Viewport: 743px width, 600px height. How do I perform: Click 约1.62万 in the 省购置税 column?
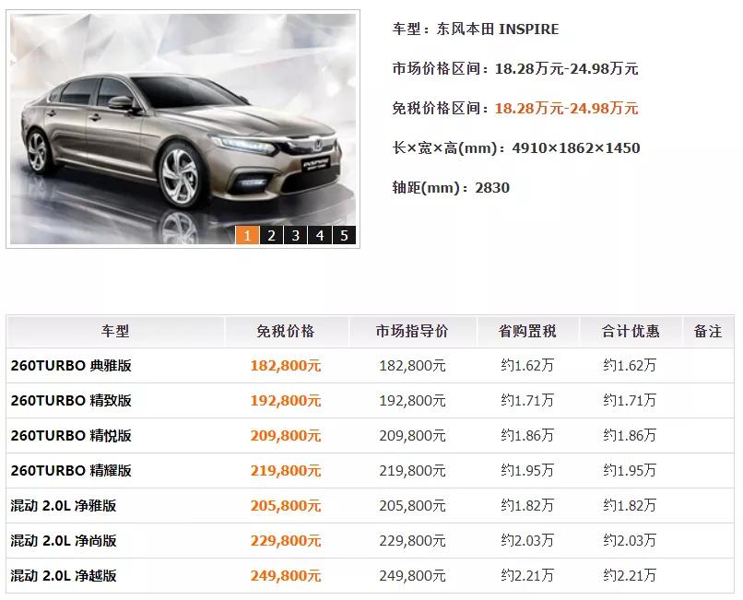point(527,365)
